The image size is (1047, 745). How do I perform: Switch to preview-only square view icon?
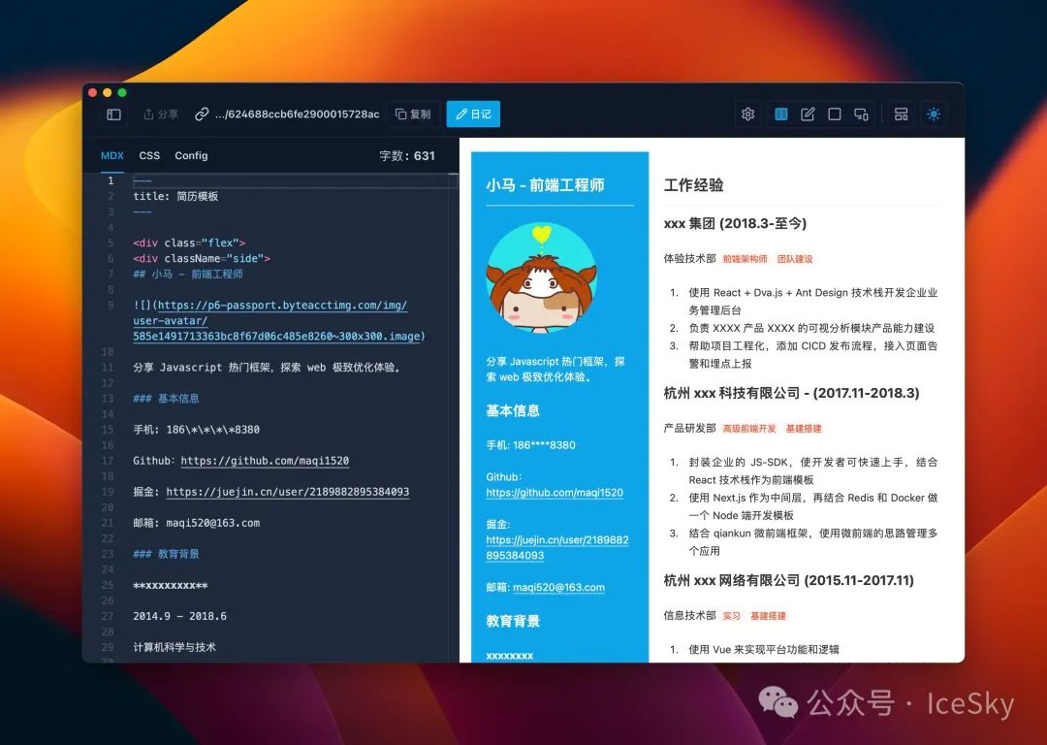[x=834, y=114]
